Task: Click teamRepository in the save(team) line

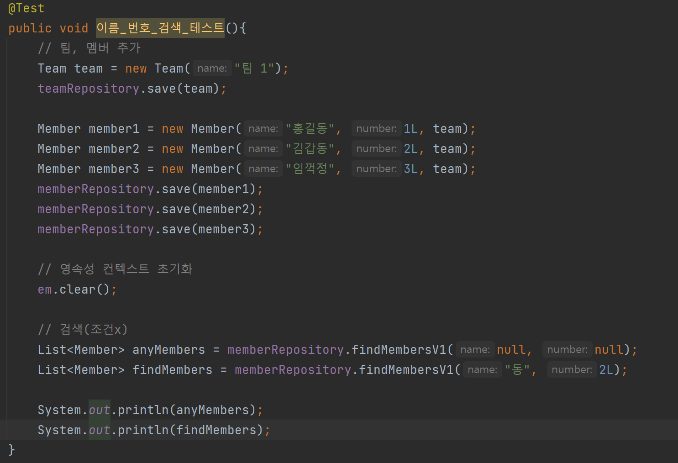Action: pyautogui.click(x=88, y=89)
